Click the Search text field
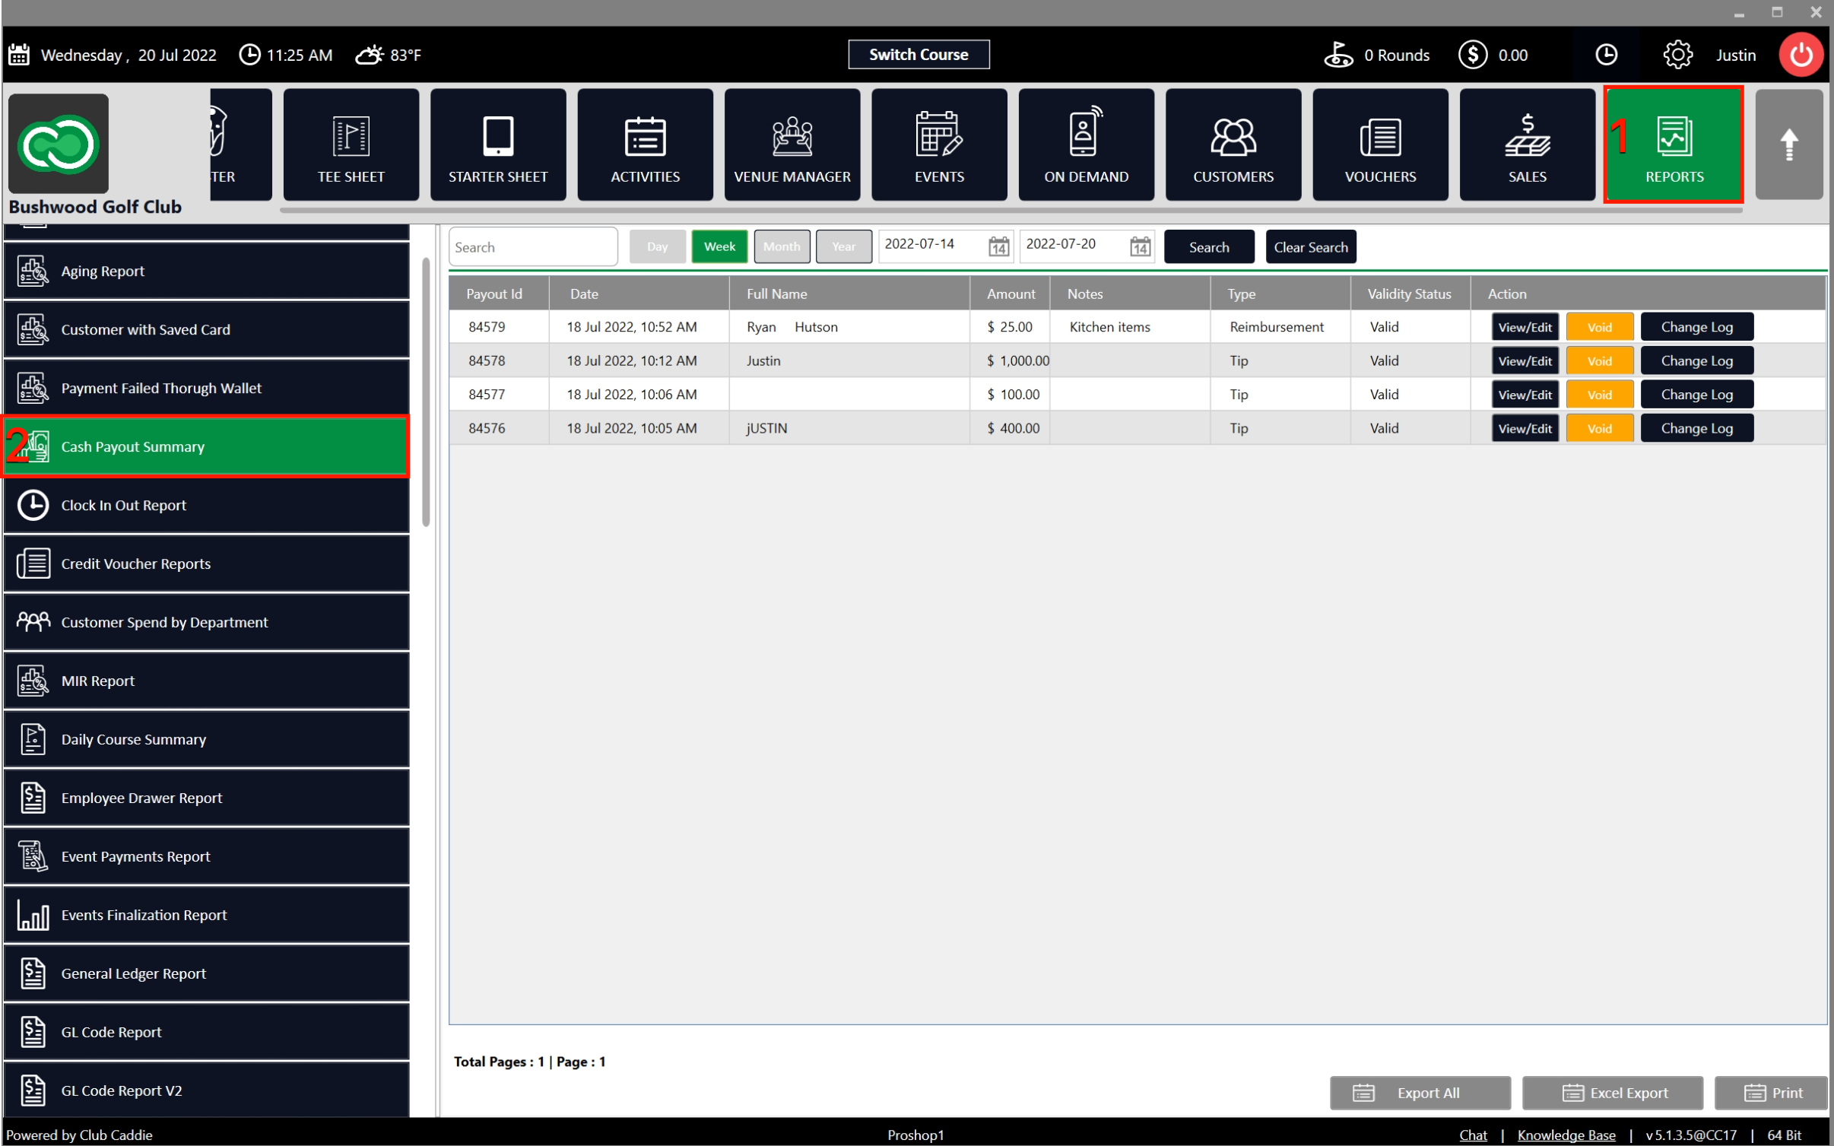Viewport: 1834px width, 1146px height. (x=533, y=247)
